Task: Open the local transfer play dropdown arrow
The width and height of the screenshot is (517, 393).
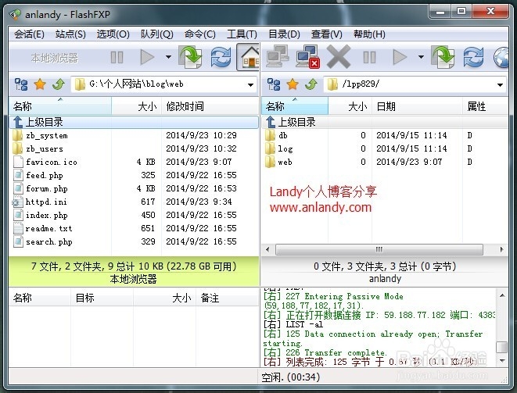Action: [x=168, y=57]
